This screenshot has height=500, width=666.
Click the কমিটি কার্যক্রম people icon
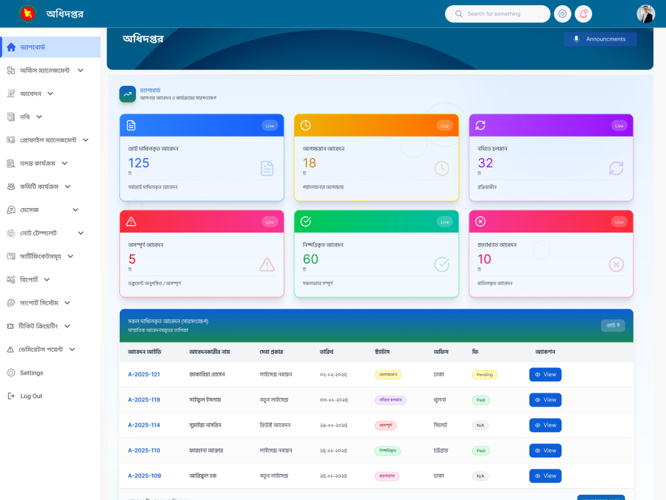[11, 186]
